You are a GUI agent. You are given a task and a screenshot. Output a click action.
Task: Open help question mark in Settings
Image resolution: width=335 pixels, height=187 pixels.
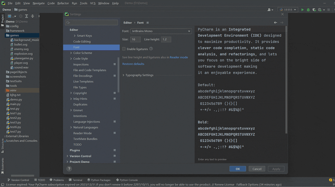(69, 169)
